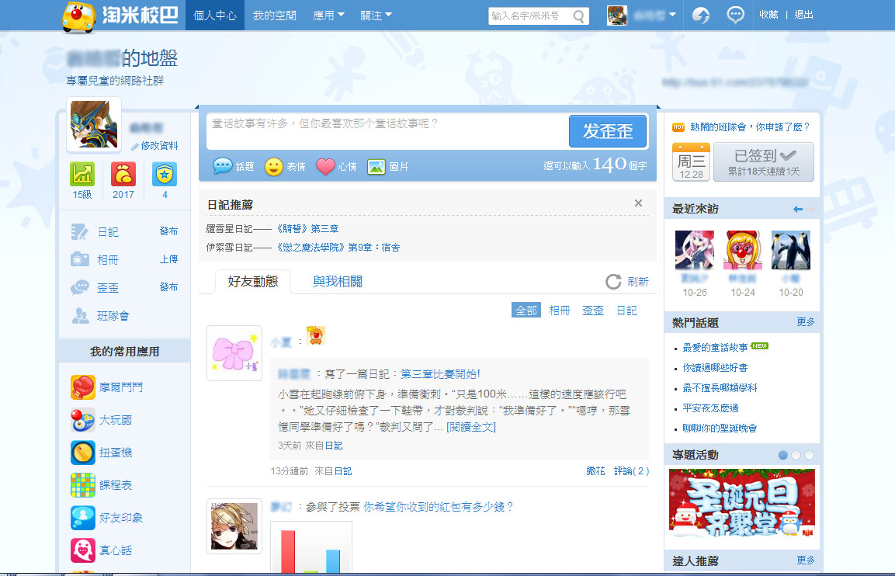The height and width of the screenshot is (576, 895).
Task: Filter the feed by 歪歪
Action: coord(593,311)
